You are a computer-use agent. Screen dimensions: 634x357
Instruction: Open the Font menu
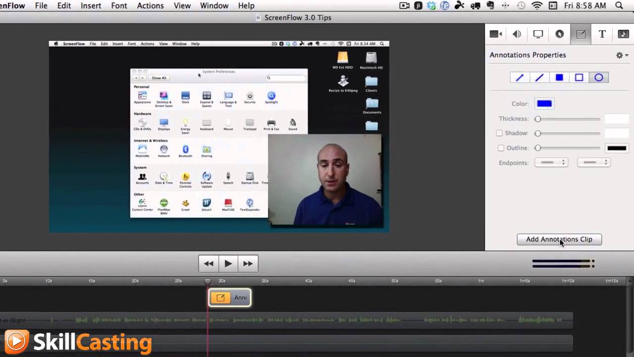coord(119,5)
